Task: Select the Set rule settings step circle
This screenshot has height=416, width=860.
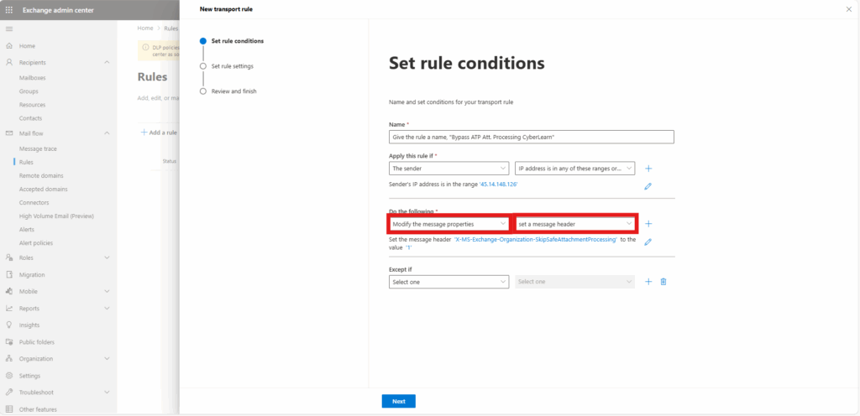Action: [203, 66]
